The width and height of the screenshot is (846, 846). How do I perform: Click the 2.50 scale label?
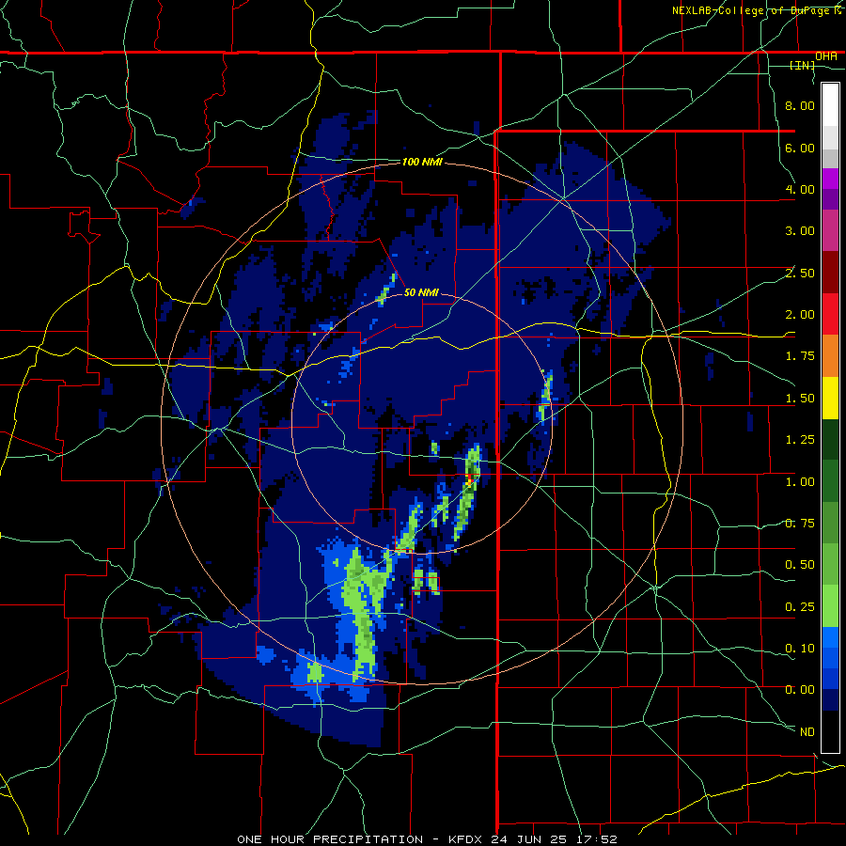(x=800, y=273)
